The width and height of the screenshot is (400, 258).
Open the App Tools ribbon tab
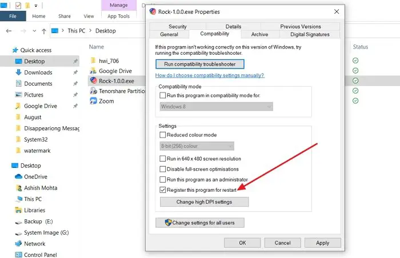(x=119, y=16)
